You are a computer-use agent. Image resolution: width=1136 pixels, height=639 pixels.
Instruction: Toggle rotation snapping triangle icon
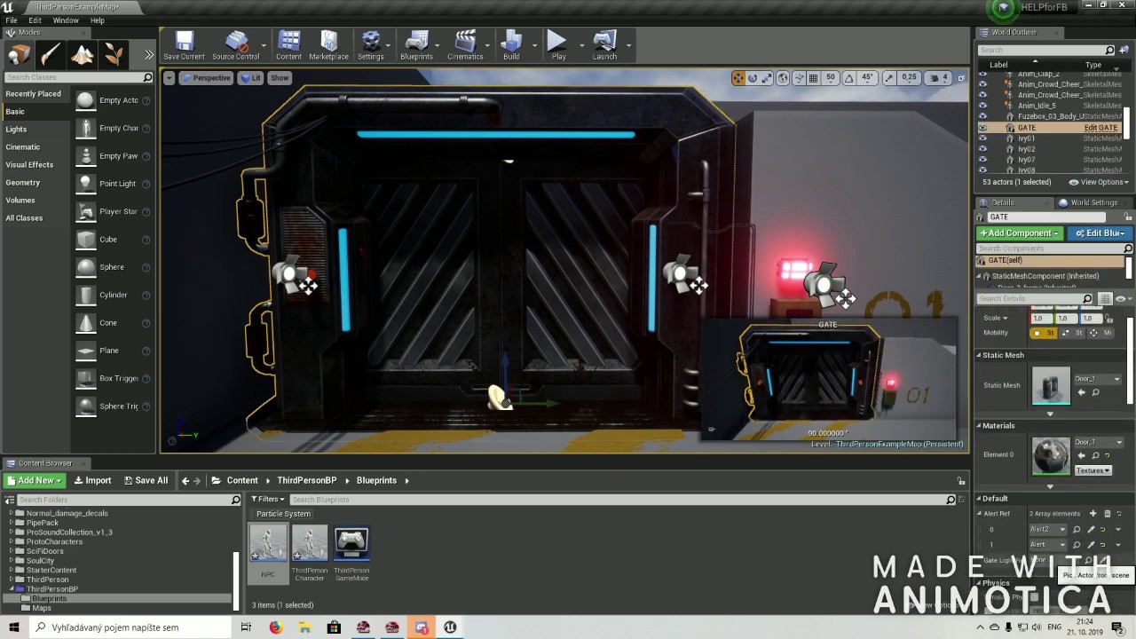pyautogui.click(x=849, y=78)
